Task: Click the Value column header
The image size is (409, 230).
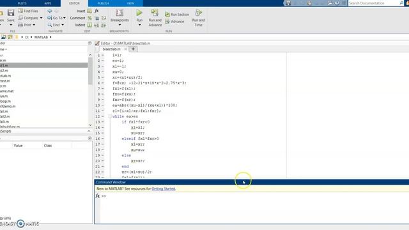Action: 18,146
